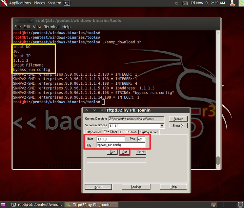This screenshot has width=244, height=208.
Task: Open the System menu
Action: pos(55,3)
